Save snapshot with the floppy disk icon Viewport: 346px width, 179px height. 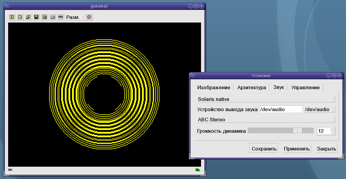click(36, 17)
